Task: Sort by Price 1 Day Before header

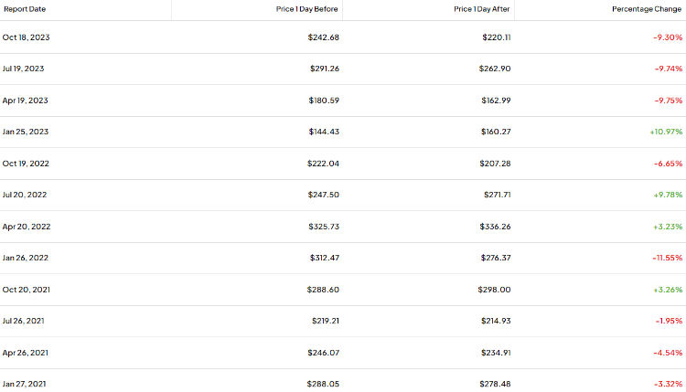Action: tap(306, 9)
